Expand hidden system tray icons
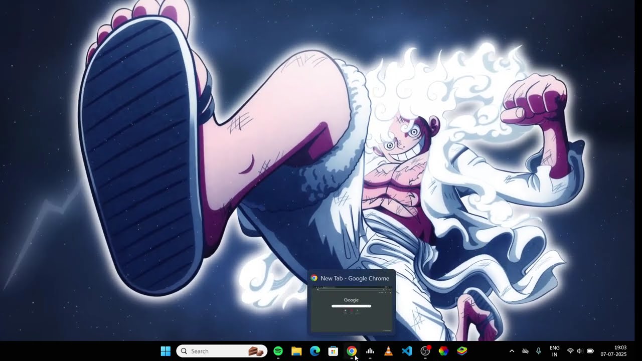The image size is (642, 361). (x=512, y=351)
